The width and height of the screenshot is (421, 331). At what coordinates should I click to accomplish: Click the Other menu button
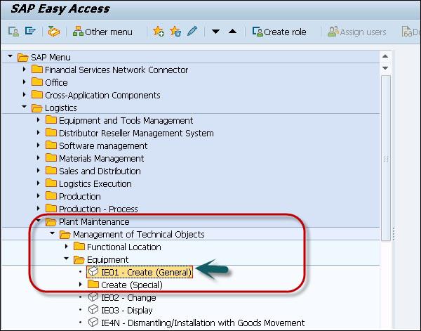click(x=102, y=32)
